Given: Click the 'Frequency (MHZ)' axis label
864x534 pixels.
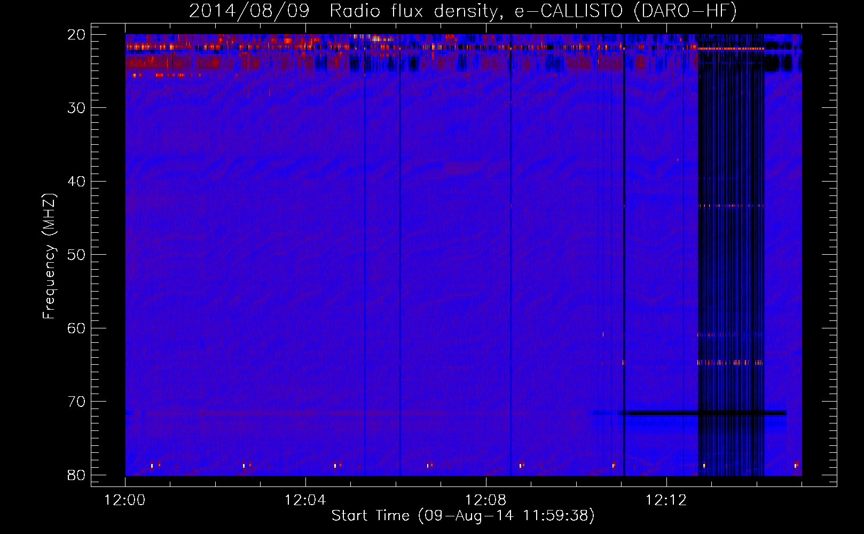Looking at the screenshot, I should [x=49, y=256].
